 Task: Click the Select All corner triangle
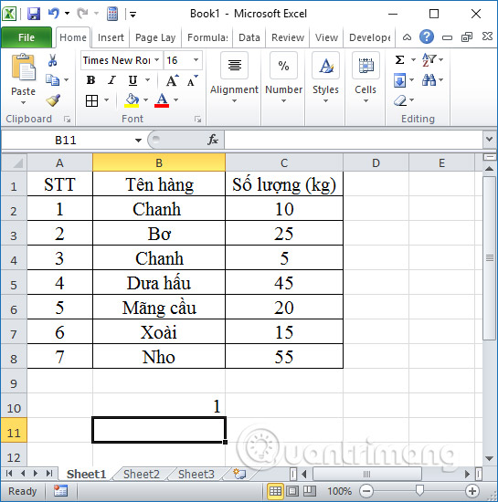tap(14, 163)
